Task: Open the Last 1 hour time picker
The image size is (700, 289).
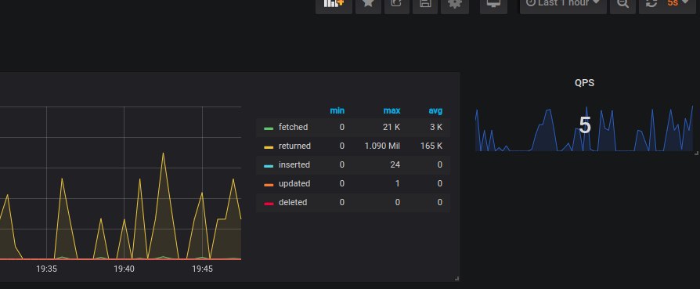Action: (564, 5)
